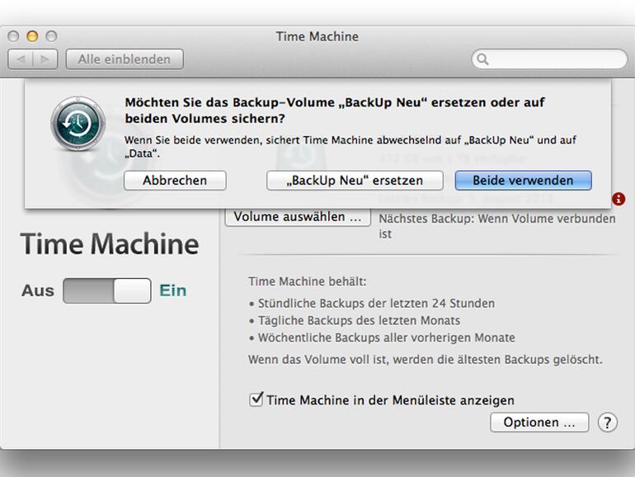The height and width of the screenshot is (477, 635).
Task: Click the large "Time Machine" pane title
Action: tap(110, 244)
